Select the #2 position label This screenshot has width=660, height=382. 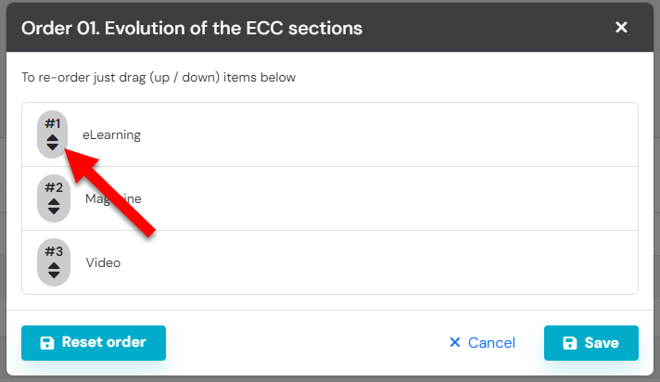point(53,187)
